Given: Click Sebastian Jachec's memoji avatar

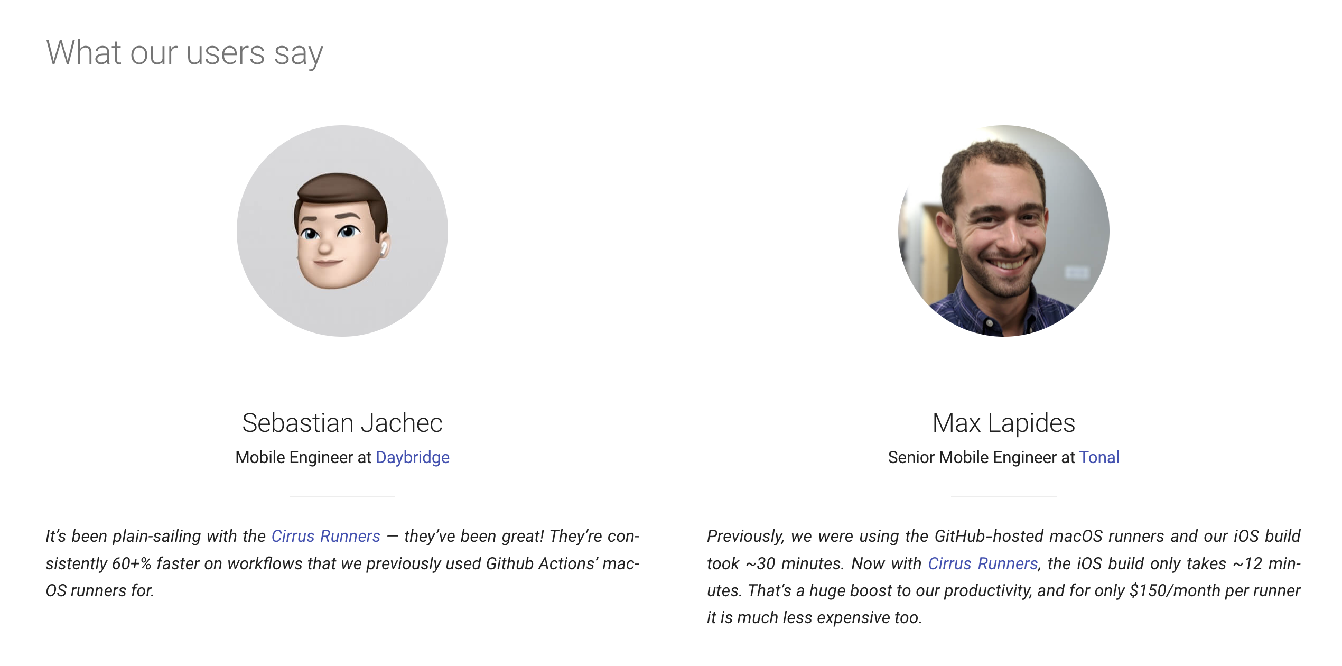Looking at the screenshot, I should 342,231.
